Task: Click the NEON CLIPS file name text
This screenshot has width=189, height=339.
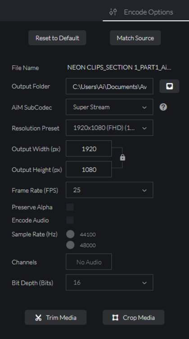Action: (119, 68)
